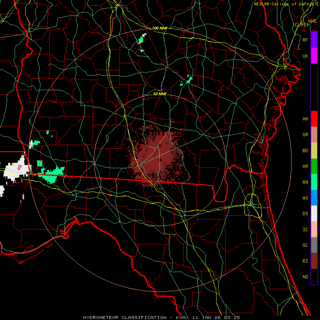320x320 pixels.
Task: Click the "IC" legend label
Action: (305, 229)
